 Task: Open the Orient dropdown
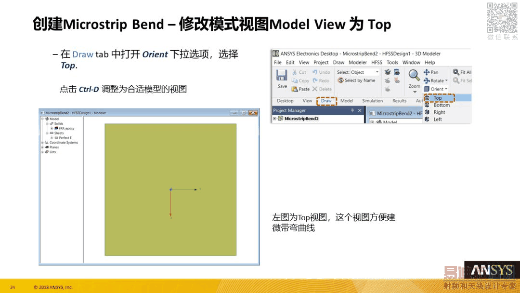pos(436,89)
